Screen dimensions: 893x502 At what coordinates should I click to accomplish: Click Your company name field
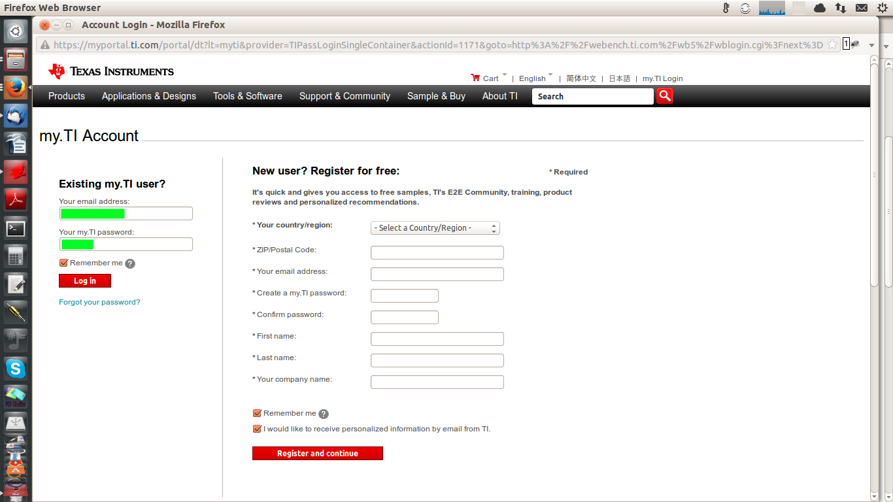[437, 382]
